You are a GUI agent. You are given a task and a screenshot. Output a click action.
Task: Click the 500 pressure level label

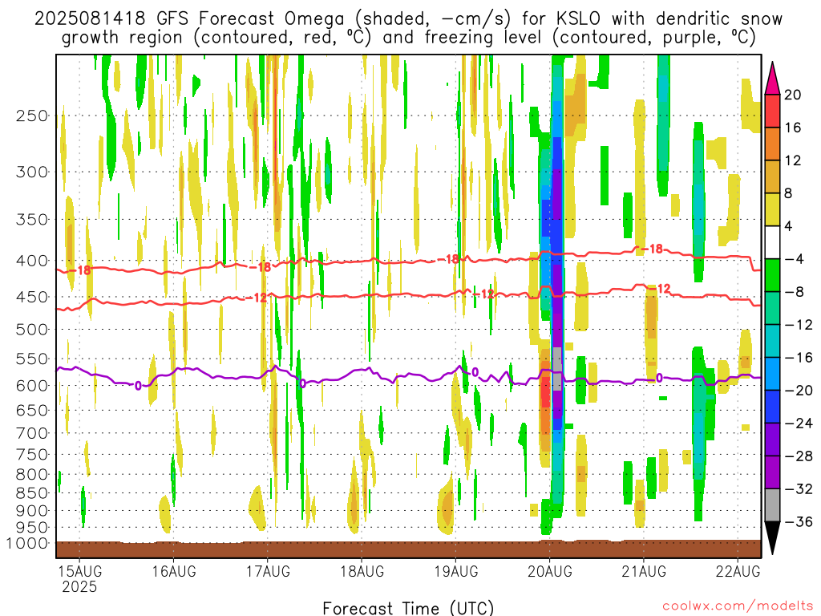click(32, 330)
